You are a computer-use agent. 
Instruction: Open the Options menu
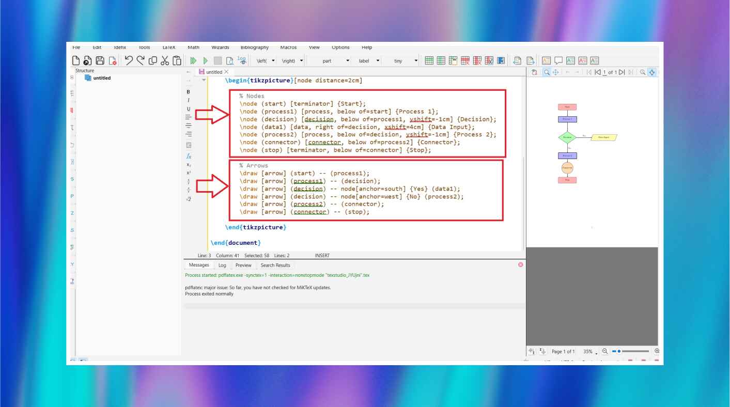[x=340, y=47]
